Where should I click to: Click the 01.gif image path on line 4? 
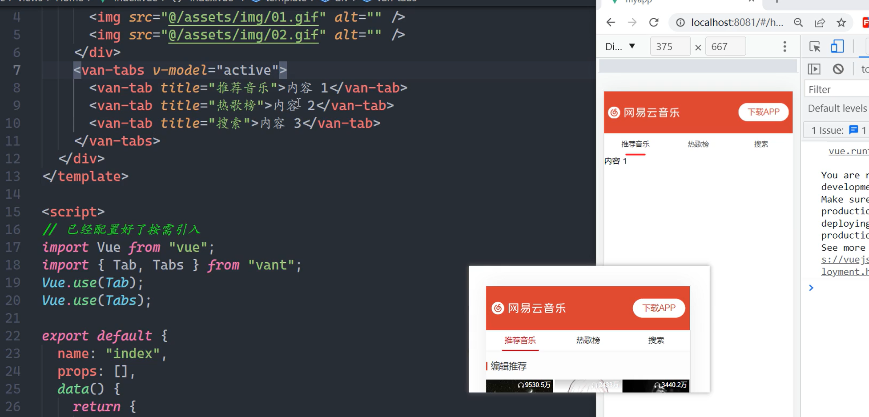[x=244, y=17]
